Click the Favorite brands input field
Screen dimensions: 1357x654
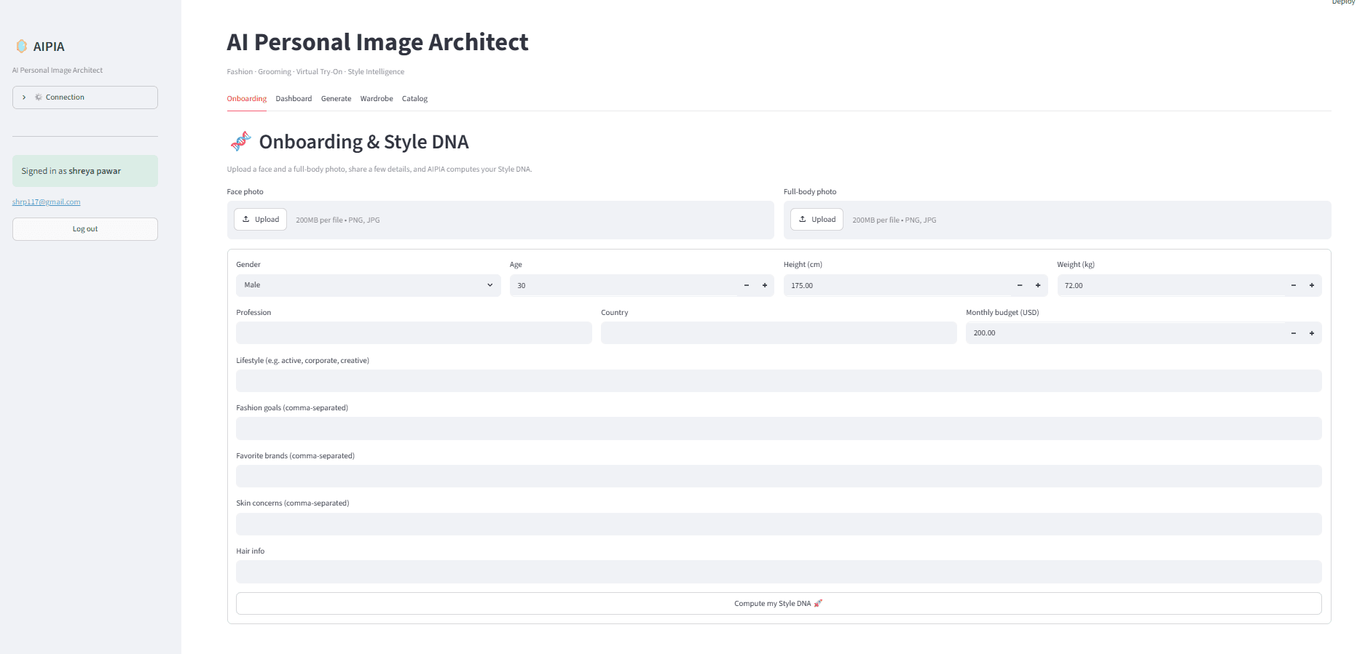(x=779, y=476)
